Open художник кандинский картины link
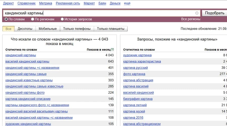This screenshot has width=227, height=126. [28, 124]
